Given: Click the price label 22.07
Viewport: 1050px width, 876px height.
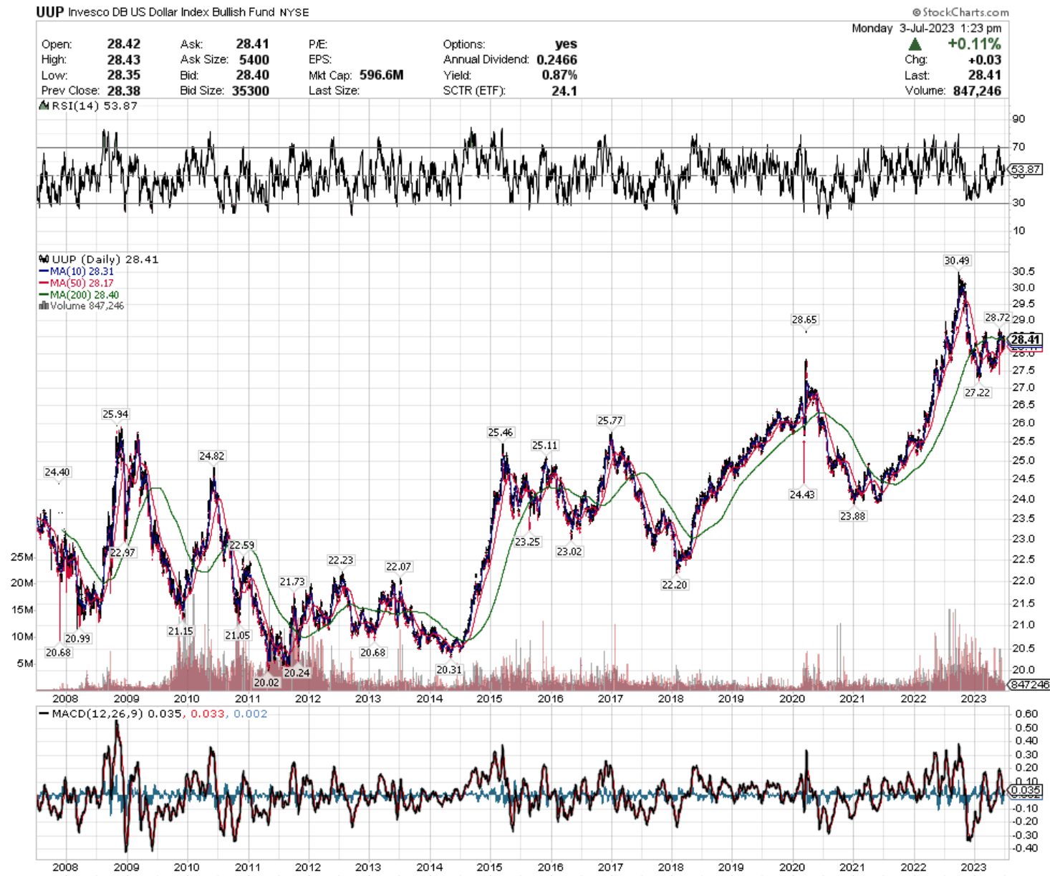Looking at the screenshot, I should tap(398, 566).
